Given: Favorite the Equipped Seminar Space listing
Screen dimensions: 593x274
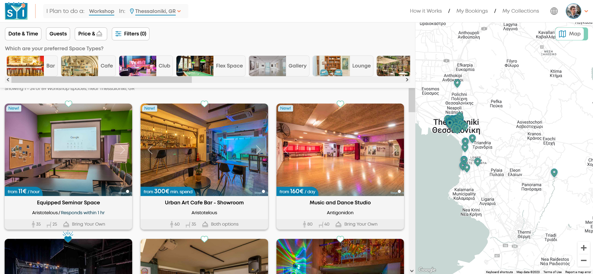Looking at the screenshot, I should 69,104.
